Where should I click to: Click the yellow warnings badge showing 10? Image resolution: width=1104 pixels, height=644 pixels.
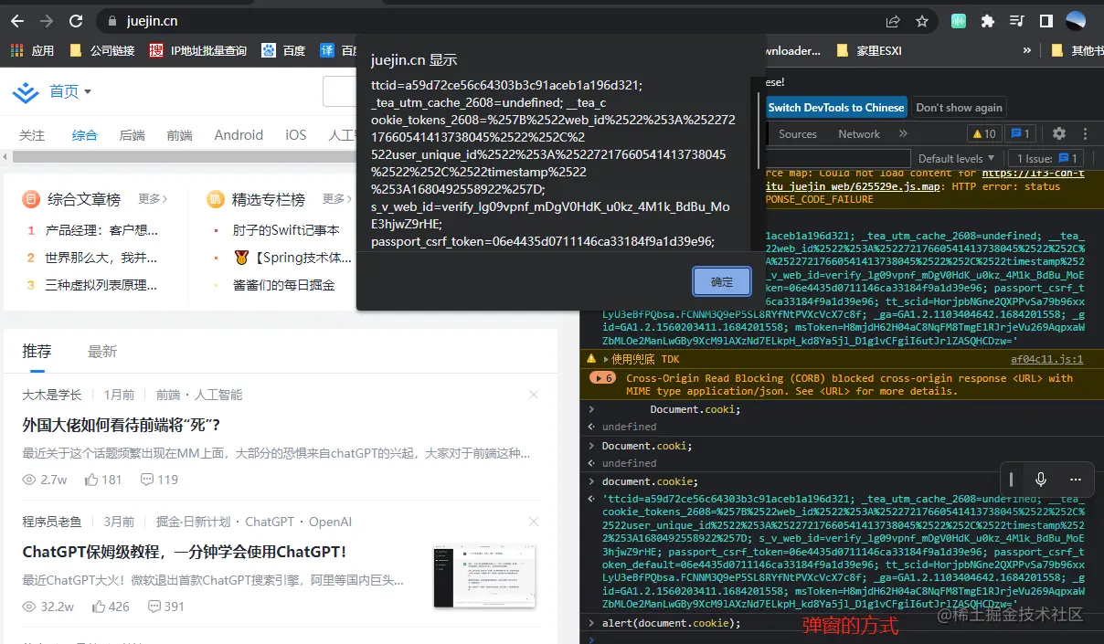point(983,133)
